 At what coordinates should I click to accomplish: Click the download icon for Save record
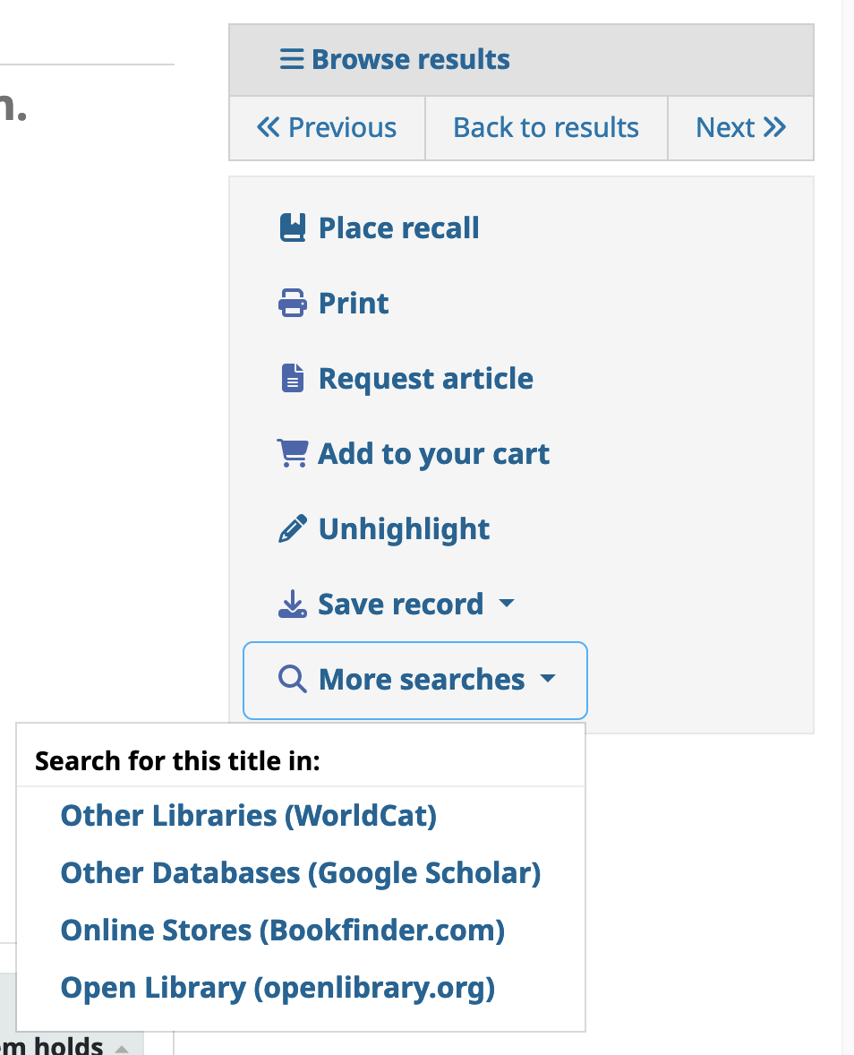click(293, 605)
